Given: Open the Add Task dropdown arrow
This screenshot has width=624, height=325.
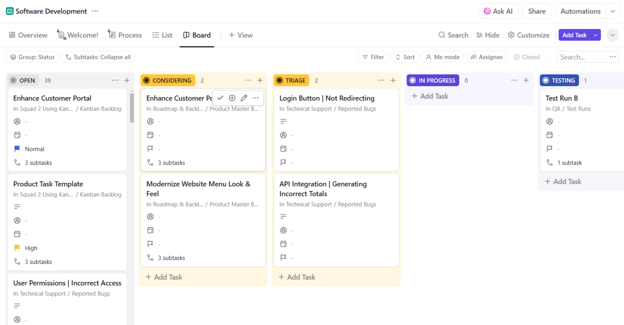Looking at the screenshot, I should [595, 35].
